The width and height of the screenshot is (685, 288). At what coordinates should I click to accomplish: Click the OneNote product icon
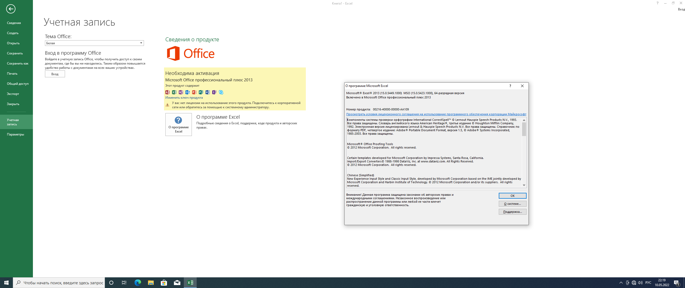pos(181,92)
